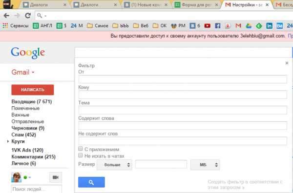Open the Facebook bookmark

point(217,26)
